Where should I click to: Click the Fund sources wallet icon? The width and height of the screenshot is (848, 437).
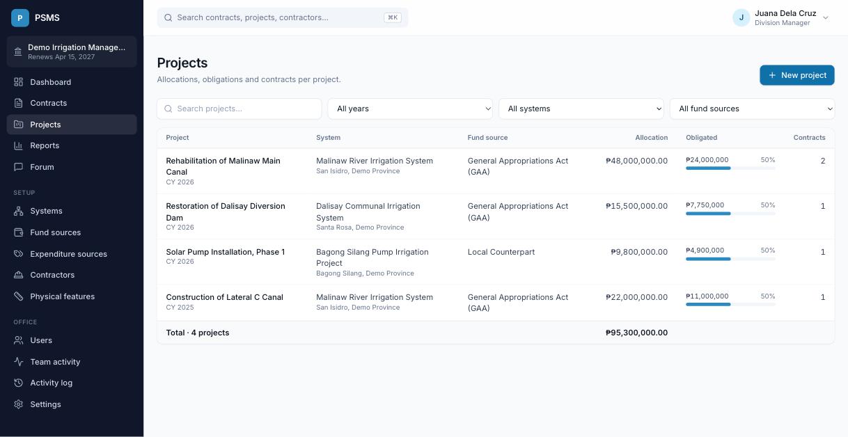(19, 232)
